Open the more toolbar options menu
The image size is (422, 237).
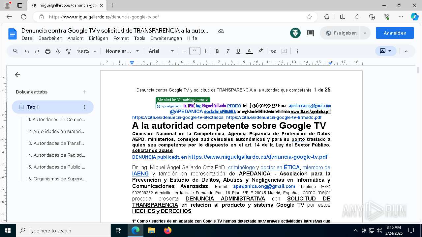(297, 51)
